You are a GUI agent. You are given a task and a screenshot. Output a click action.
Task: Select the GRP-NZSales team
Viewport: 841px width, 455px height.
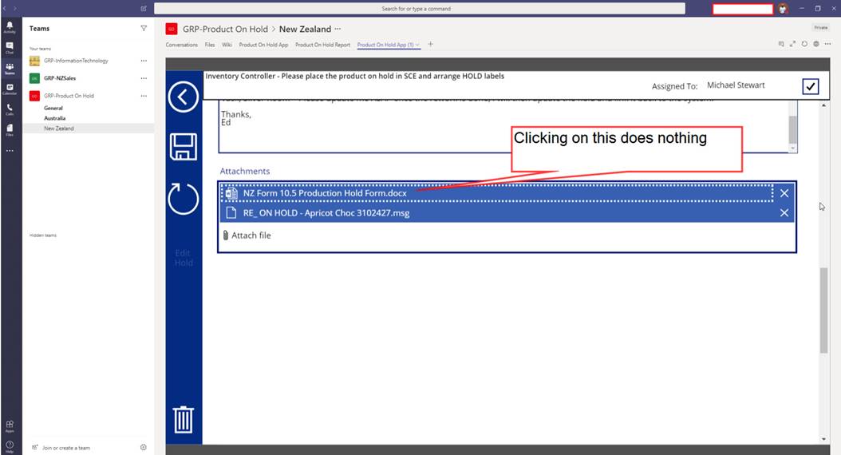tap(60, 78)
